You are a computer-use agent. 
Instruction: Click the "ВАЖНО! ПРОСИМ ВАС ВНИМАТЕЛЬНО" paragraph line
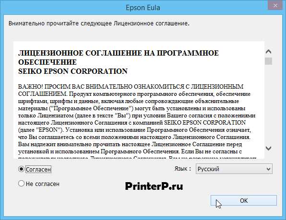(x=131, y=86)
